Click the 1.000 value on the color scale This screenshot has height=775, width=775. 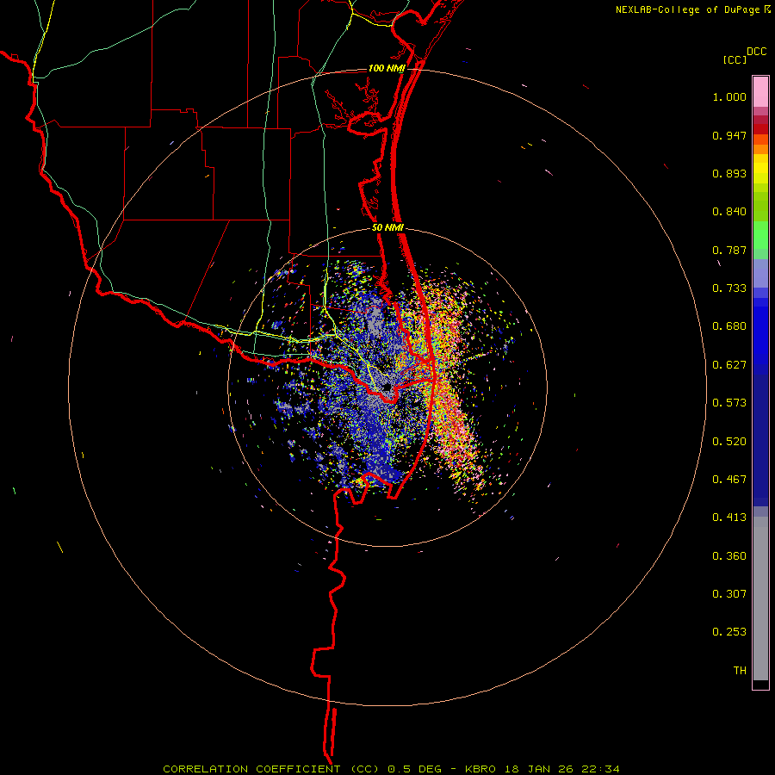[729, 96]
